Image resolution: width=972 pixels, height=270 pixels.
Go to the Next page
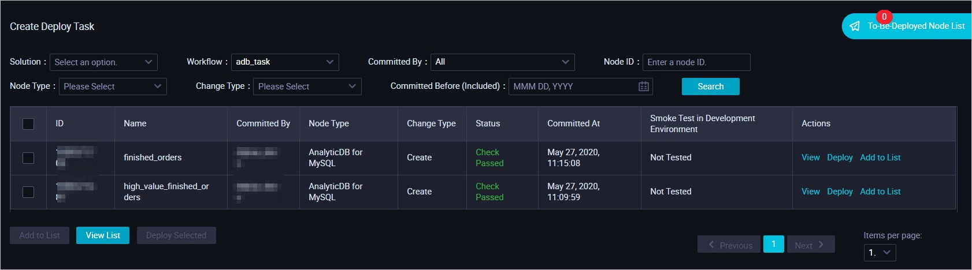tap(811, 245)
